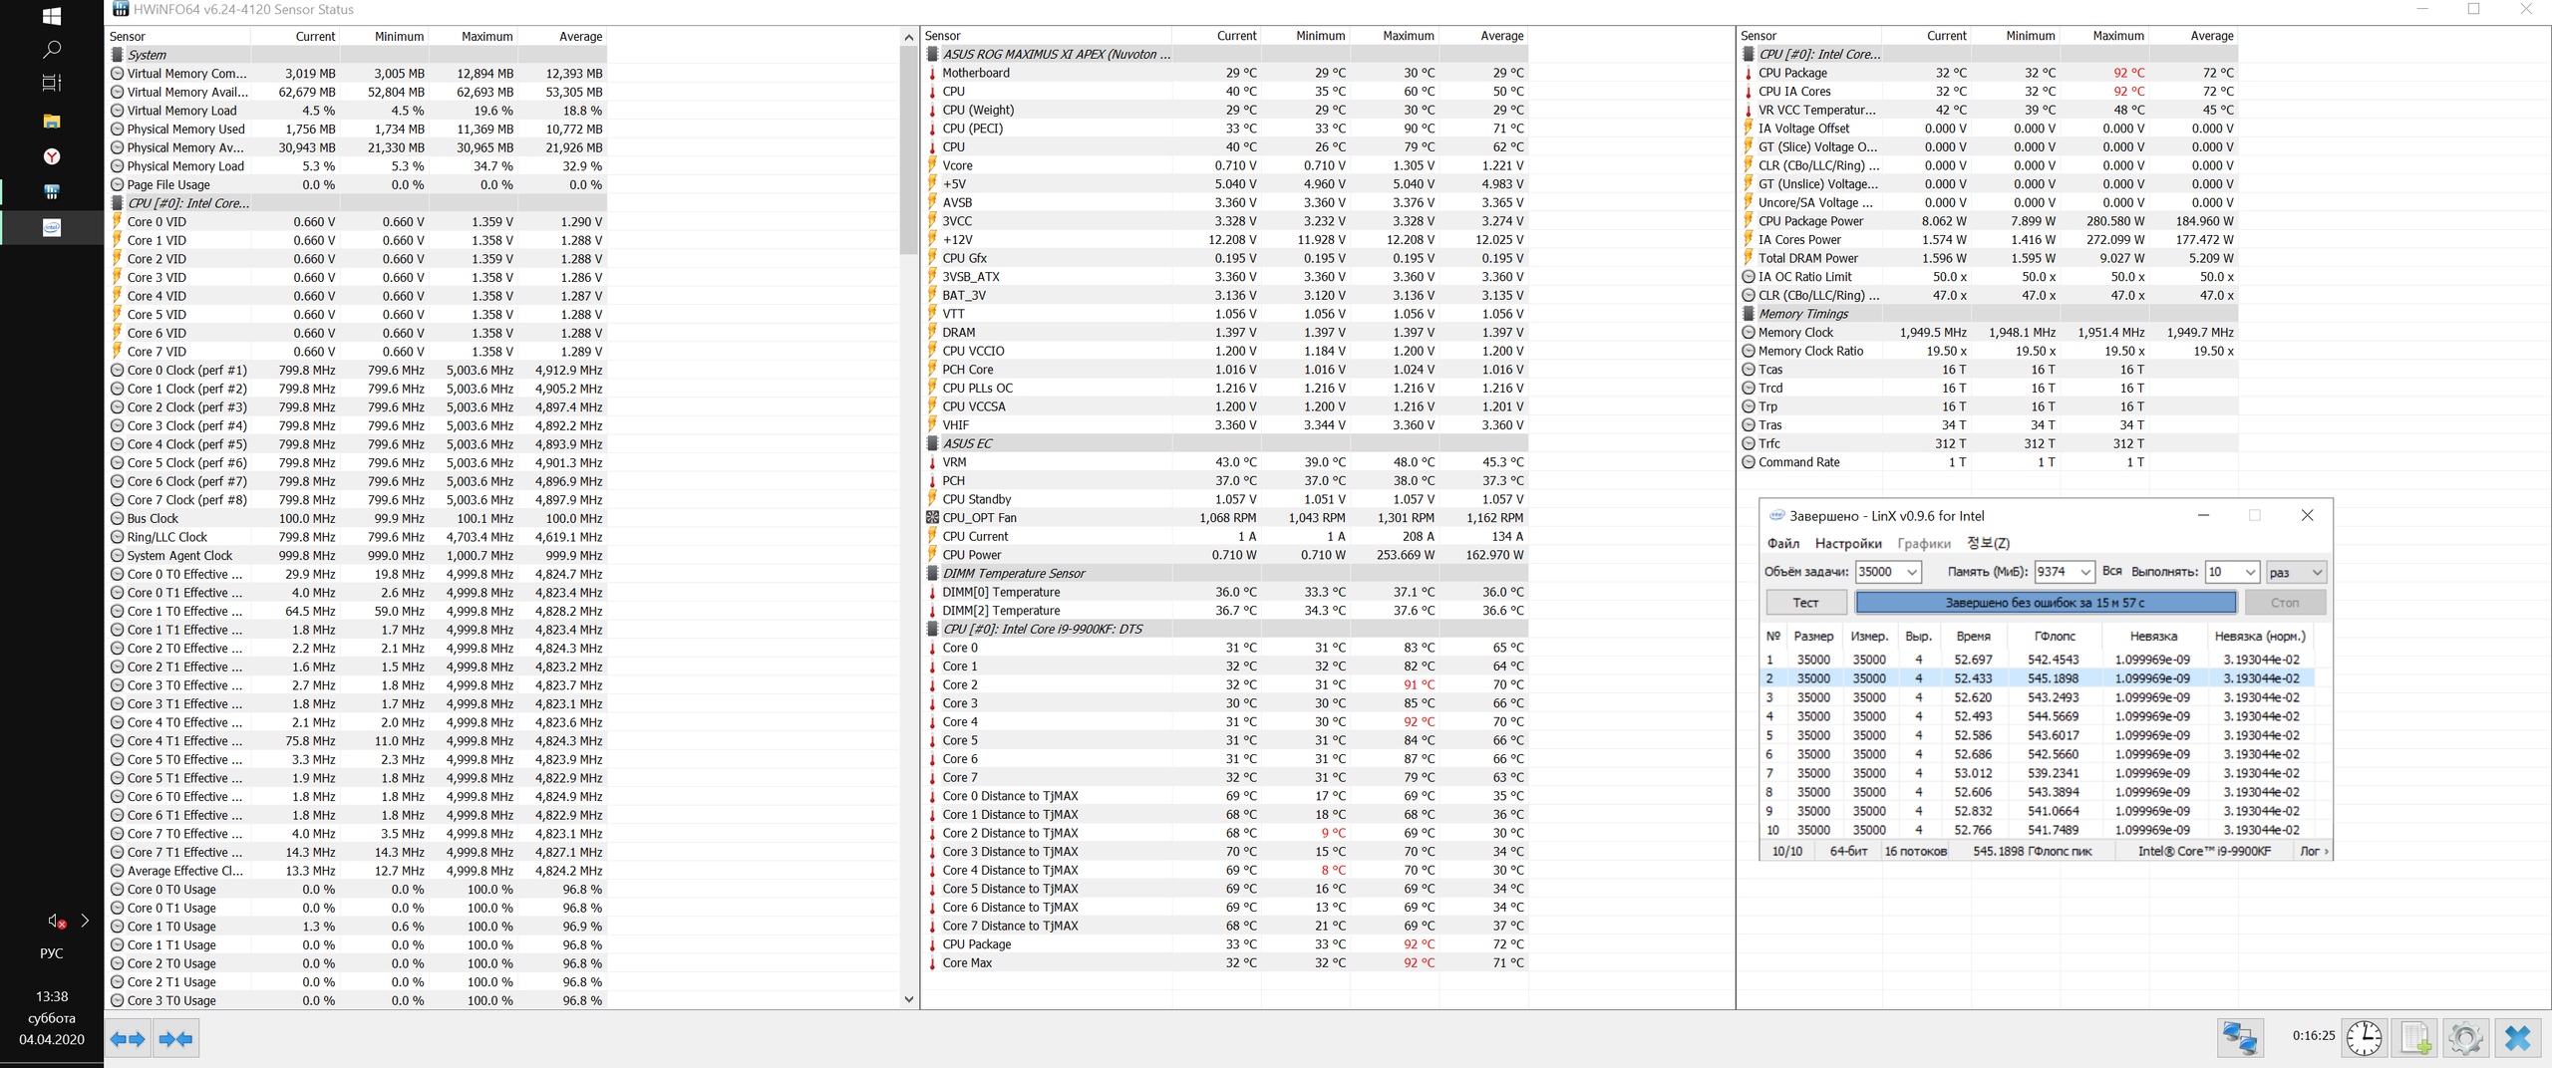Switch to LinX via Intel taskbar icon

(52, 227)
